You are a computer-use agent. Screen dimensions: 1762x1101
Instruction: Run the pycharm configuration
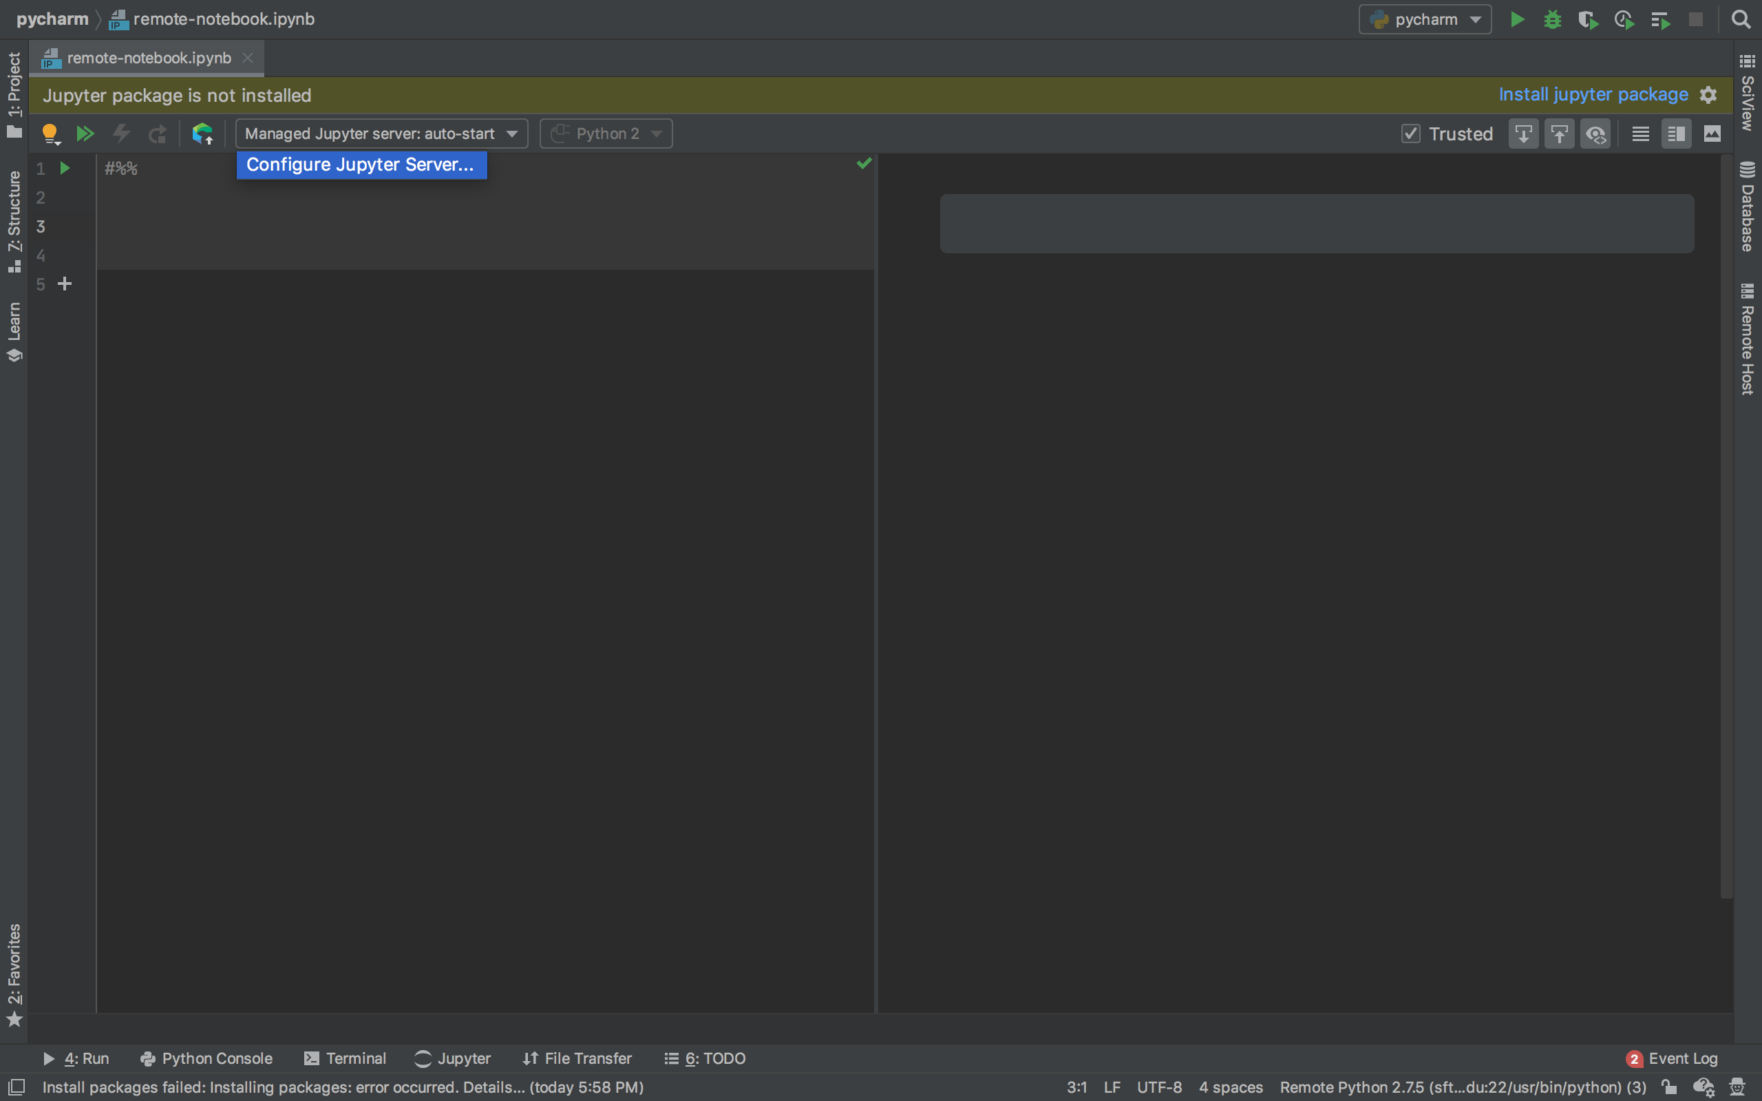tap(1518, 19)
